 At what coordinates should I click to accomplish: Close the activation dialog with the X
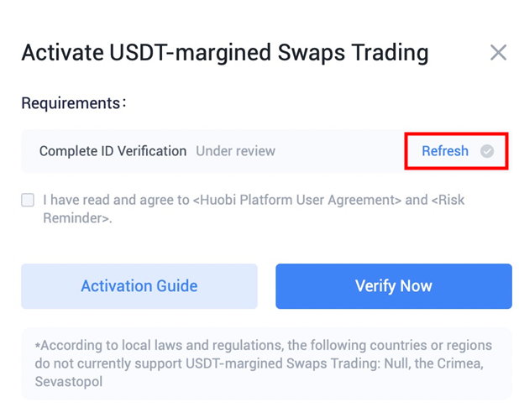click(498, 53)
